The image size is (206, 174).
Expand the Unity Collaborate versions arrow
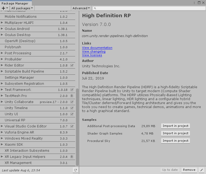pos(2,102)
